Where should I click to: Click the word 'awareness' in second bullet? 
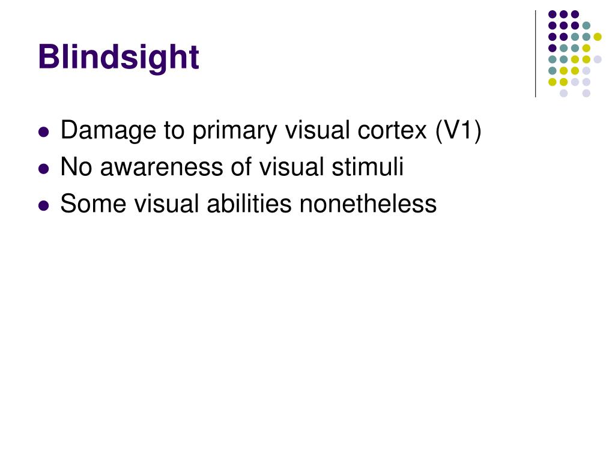click(x=162, y=168)
